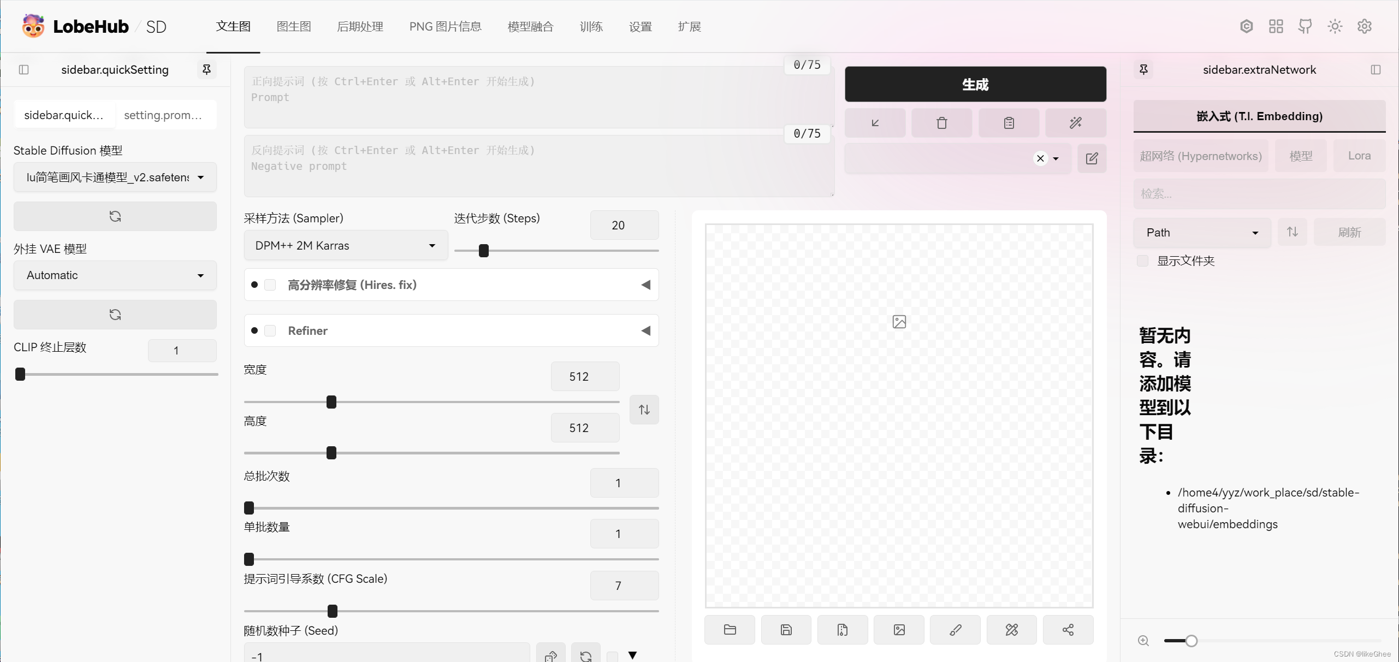Open the 外挂 VAE 模型 Automatic dropdown

tap(115, 275)
